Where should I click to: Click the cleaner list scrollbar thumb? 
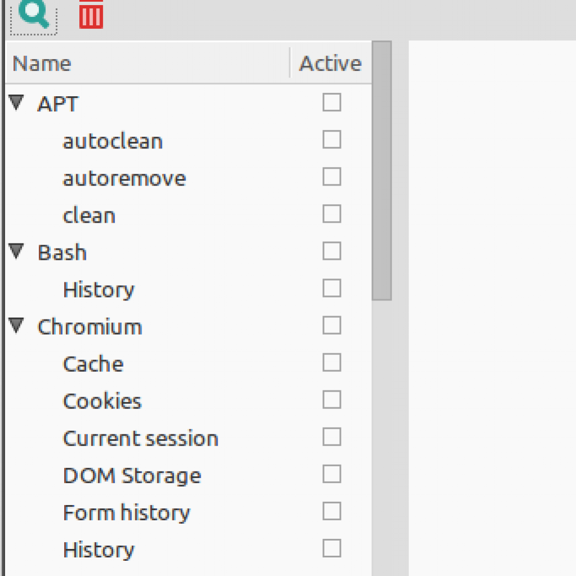click(x=382, y=171)
